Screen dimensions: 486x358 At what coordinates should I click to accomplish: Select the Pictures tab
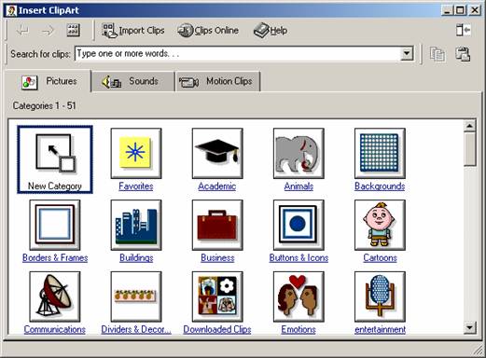tap(49, 81)
